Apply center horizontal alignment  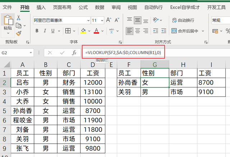[138, 31]
